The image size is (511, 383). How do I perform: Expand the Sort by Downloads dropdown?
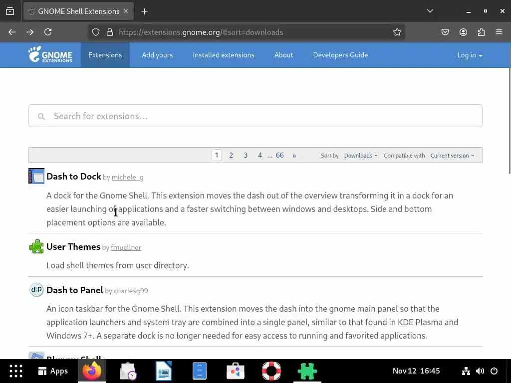pos(361,156)
